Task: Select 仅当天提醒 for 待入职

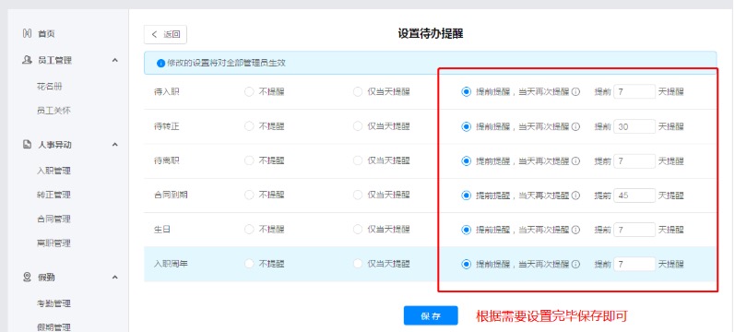Action: (358, 92)
